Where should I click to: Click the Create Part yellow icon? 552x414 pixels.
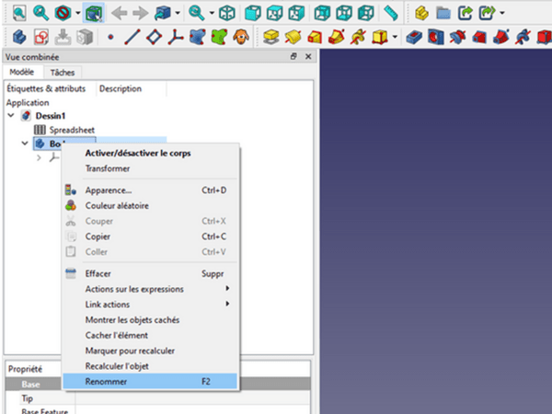click(422, 14)
